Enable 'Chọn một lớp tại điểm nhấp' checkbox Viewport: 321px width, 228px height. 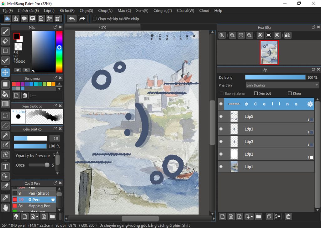pyautogui.click(x=95, y=18)
